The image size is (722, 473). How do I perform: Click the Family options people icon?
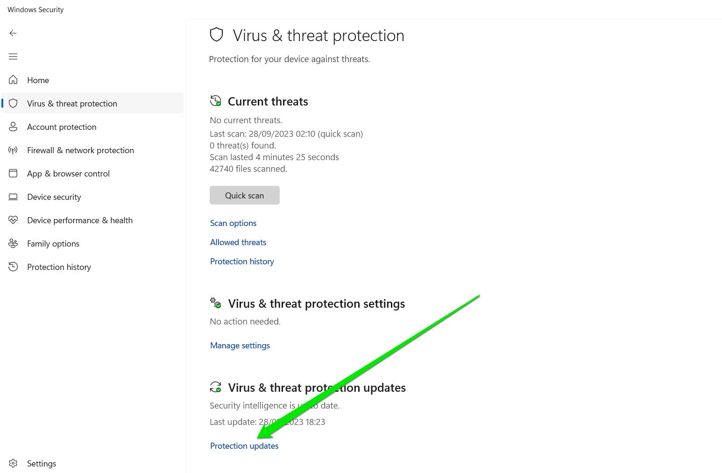coord(13,243)
